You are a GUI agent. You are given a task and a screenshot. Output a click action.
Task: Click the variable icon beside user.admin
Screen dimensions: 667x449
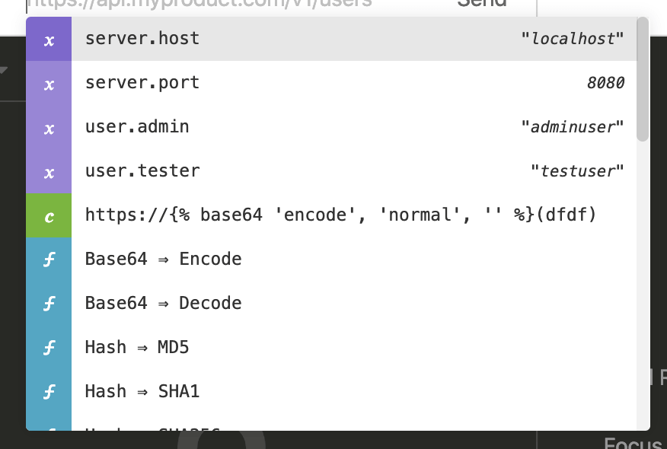(49, 128)
